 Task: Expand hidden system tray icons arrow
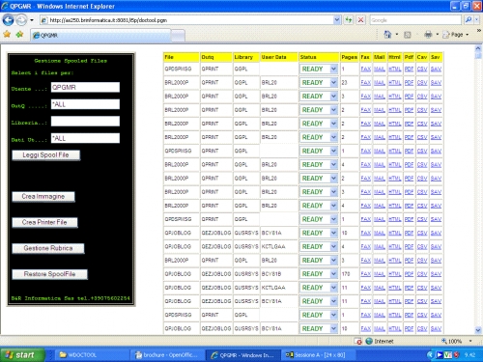point(430,355)
